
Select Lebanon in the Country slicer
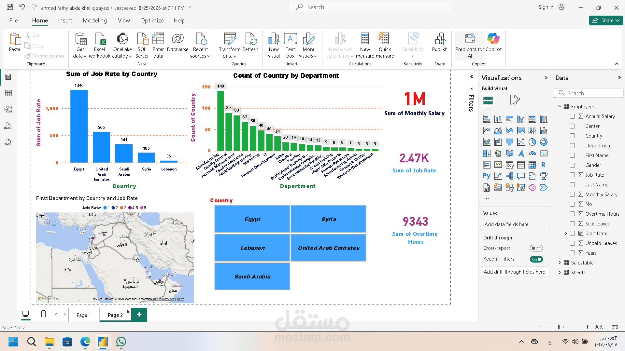tap(252, 248)
